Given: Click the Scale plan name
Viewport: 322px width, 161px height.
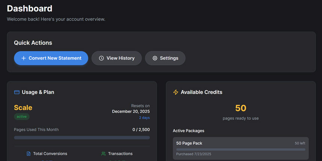Looking at the screenshot, I should 23,107.
